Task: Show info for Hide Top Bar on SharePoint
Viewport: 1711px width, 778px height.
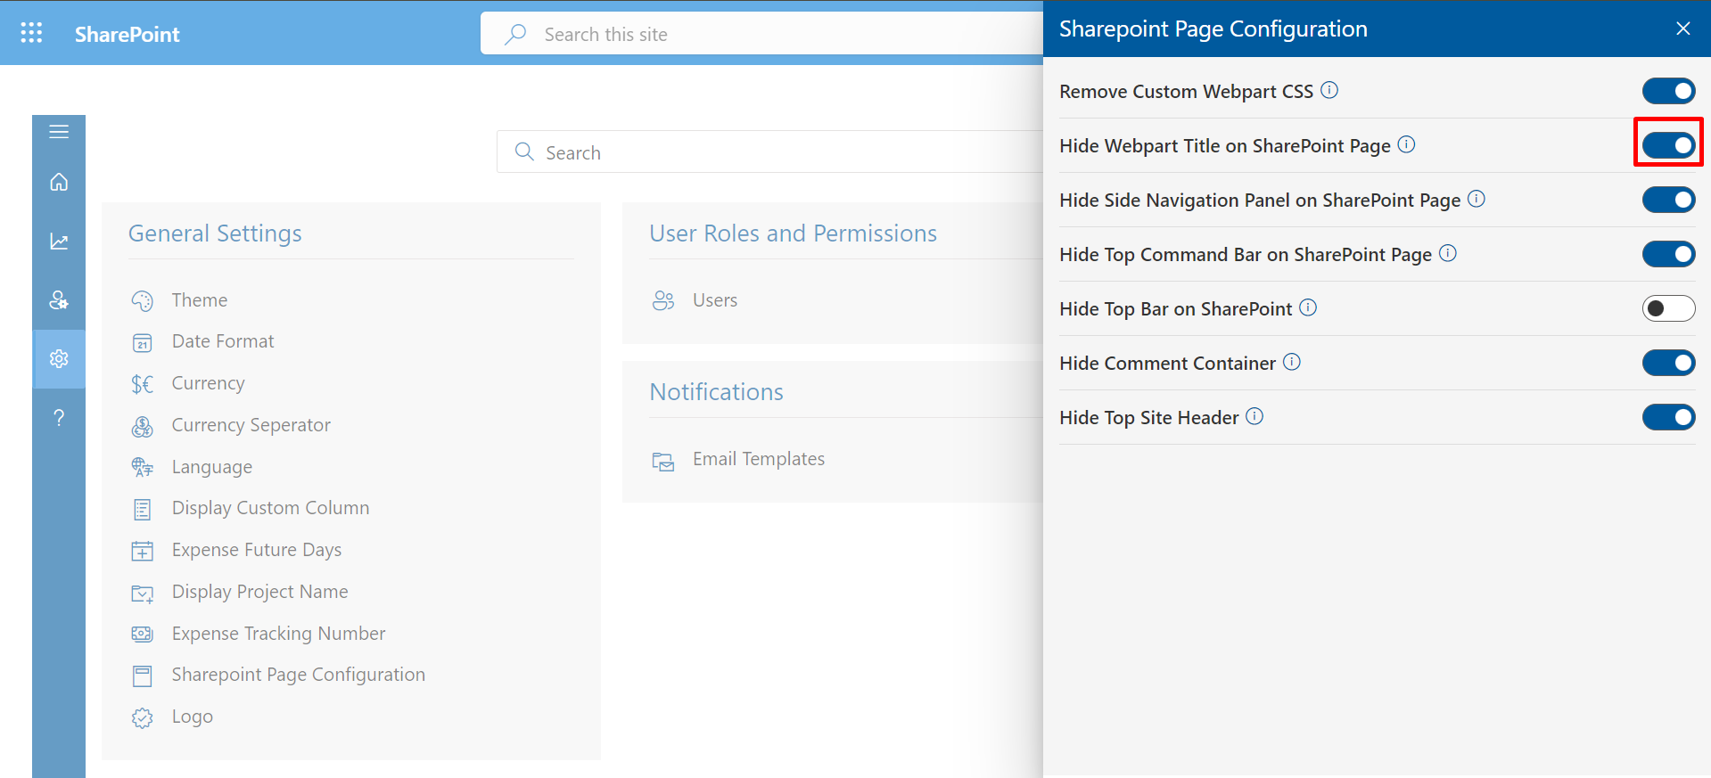Action: coord(1308,307)
